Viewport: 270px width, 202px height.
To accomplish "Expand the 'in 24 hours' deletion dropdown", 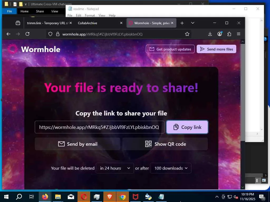I will pos(115,168).
